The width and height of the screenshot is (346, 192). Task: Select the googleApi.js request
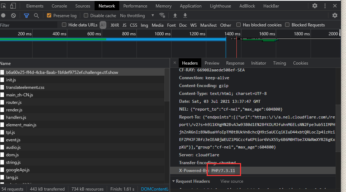click(x=82, y=170)
